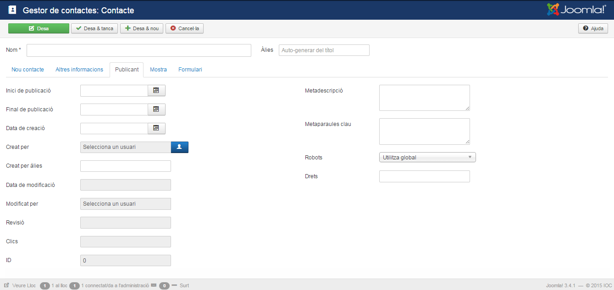Switch to the Mostra tab
Screen dimensions: 614x290
pos(158,70)
